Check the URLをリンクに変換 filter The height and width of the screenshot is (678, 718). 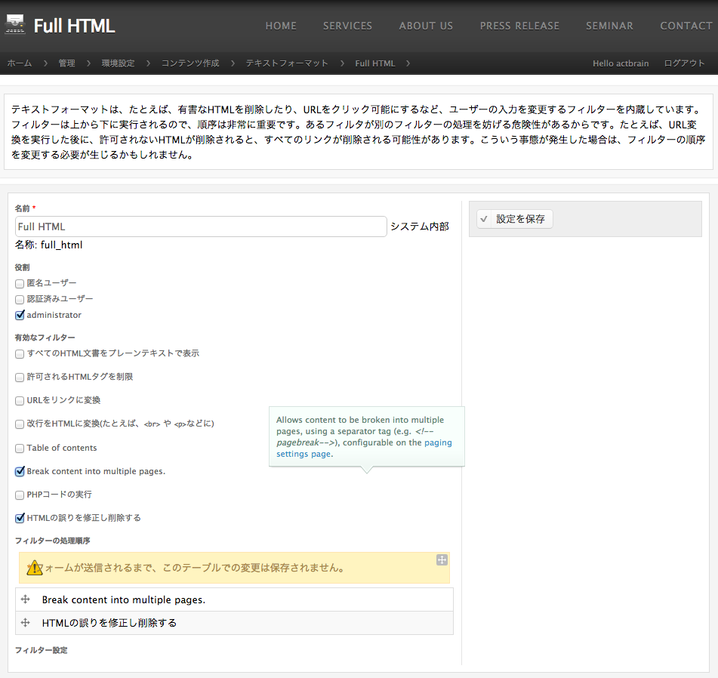[19, 400]
